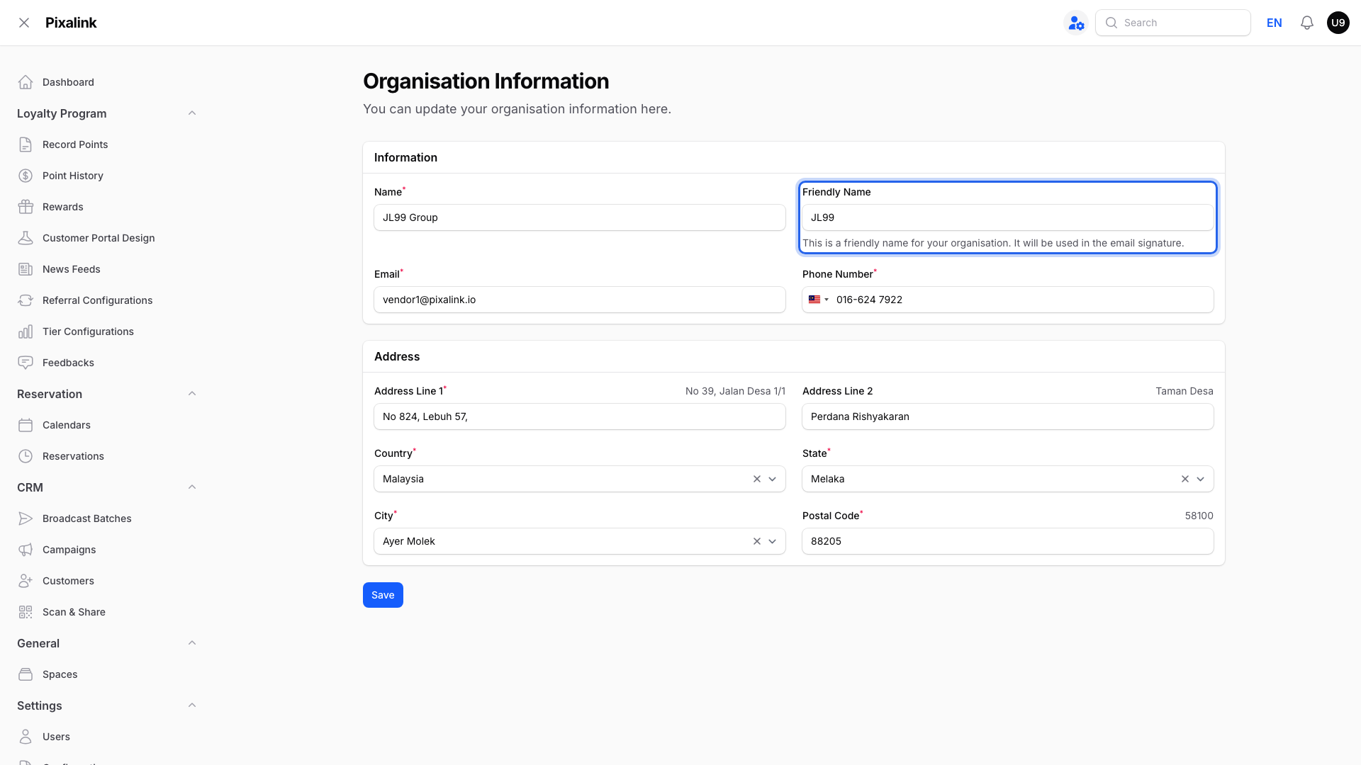Click the Spaces icon
The image size is (1361, 765).
(x=26, y=674)
